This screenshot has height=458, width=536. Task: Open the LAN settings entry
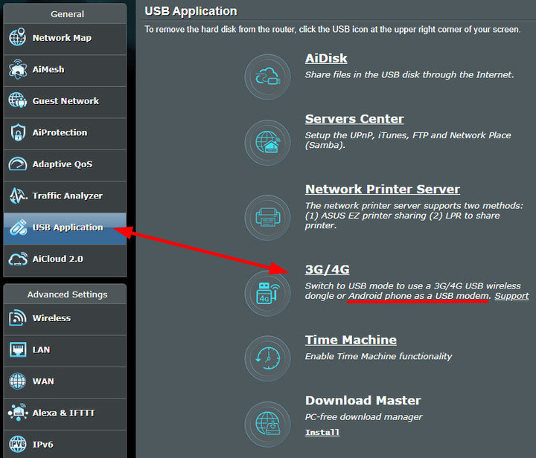65,350
